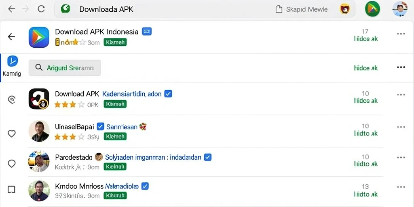This screenshot has width=414, height=207.
Task: Click the green Klemeh badge under UlnaselBapai
Action: pyautogui.click(x=115, y=137)
